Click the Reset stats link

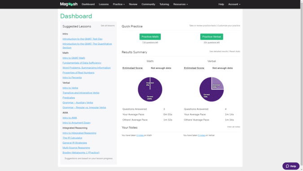point(235,51)
